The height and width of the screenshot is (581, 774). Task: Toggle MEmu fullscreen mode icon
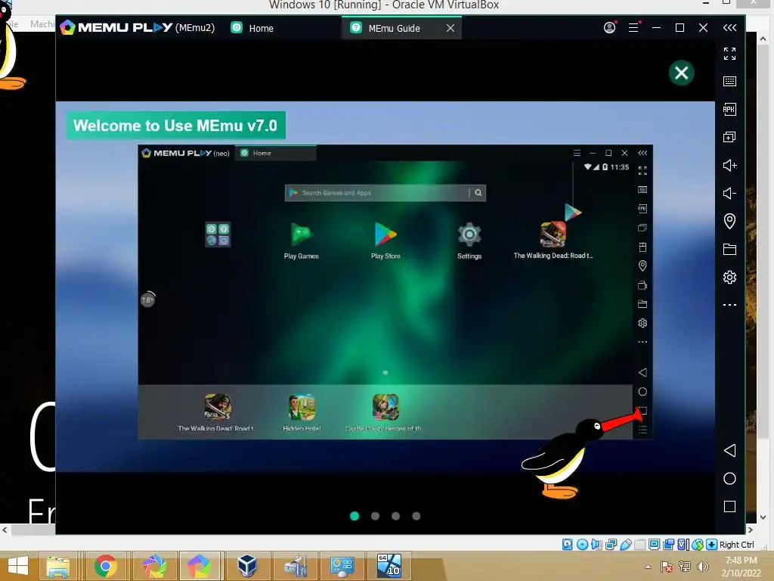coord(729,54)
